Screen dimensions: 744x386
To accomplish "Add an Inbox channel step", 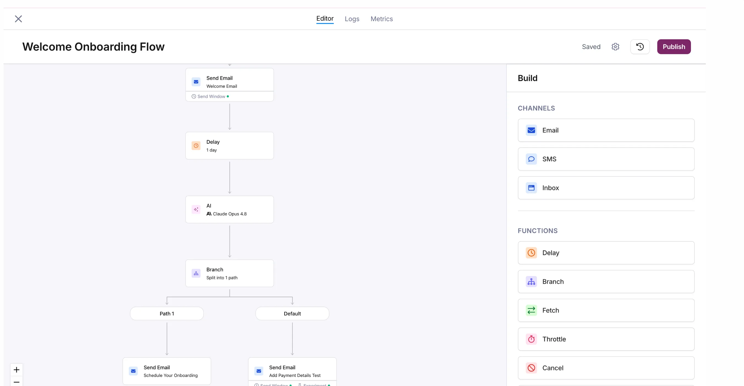I will coord(606,188).
